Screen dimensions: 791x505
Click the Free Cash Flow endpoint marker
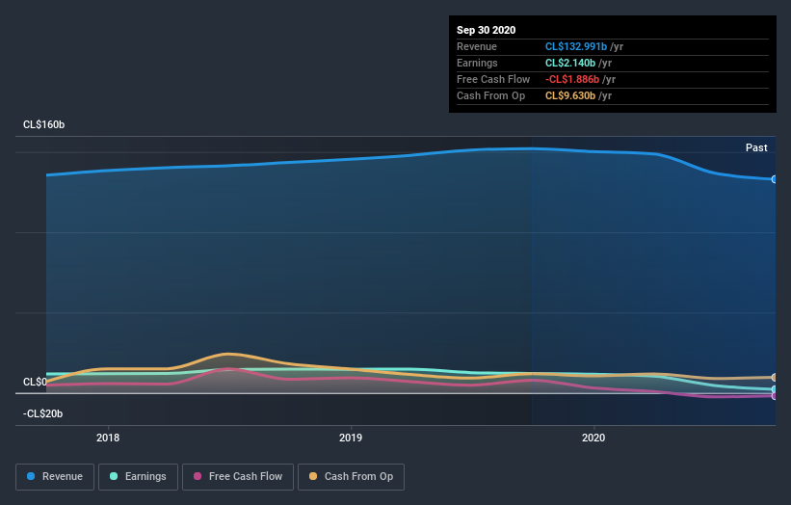[x=774, y=396]
